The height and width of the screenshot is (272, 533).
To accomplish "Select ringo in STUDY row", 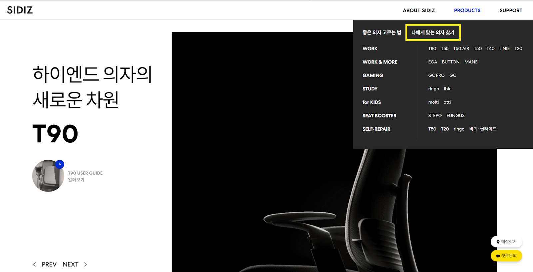I will [433, 89].
